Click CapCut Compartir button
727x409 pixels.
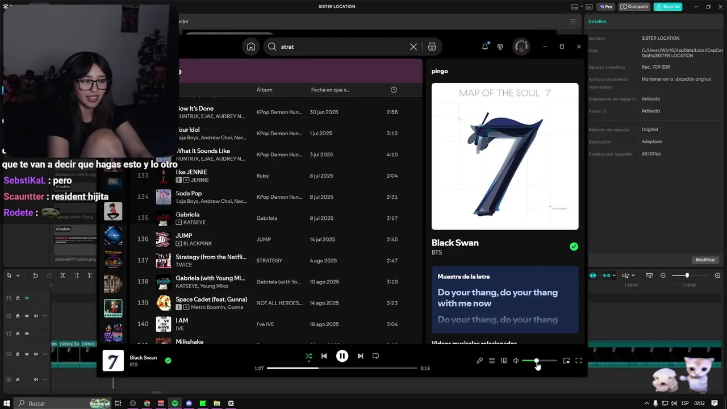[634, 7]
